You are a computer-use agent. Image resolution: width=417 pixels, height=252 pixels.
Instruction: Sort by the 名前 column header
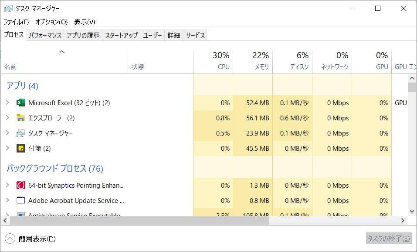[x=64, y=61]
